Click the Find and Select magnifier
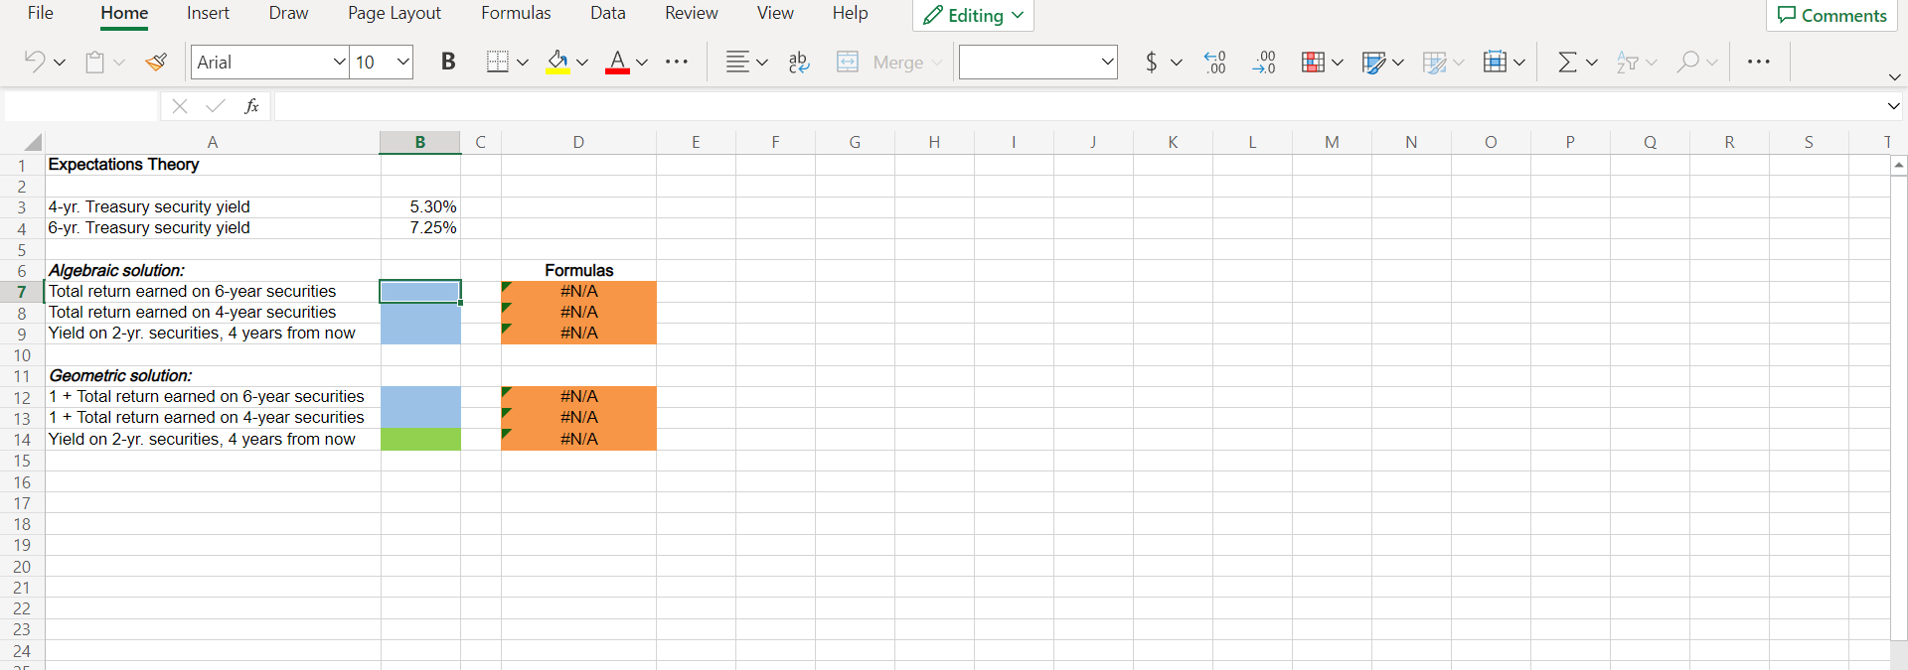The width and height of the screenshot is (1908, 670). point(1687,62)
